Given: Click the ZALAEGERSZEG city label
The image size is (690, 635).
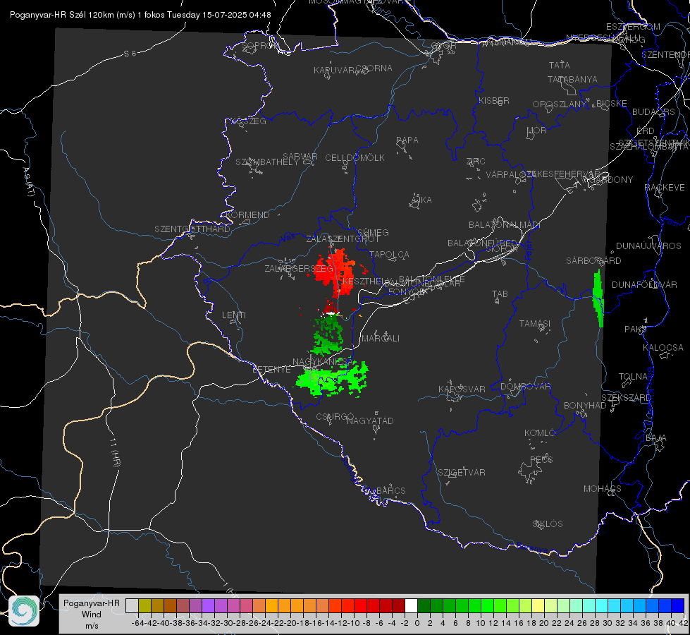Looking at the screenshot, I should (x=299, y=268).
